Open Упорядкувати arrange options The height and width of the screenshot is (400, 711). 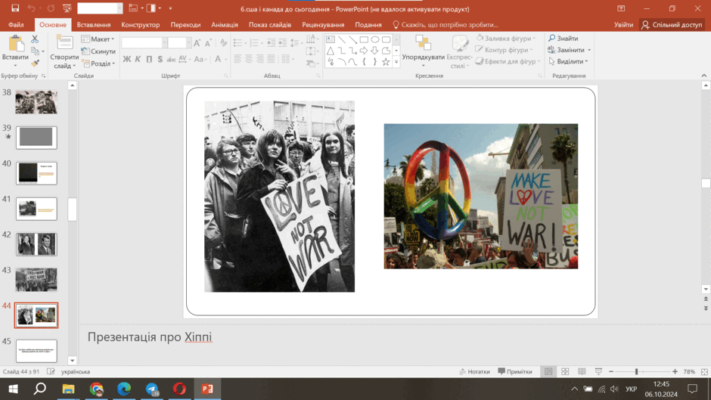pos(423,51)
